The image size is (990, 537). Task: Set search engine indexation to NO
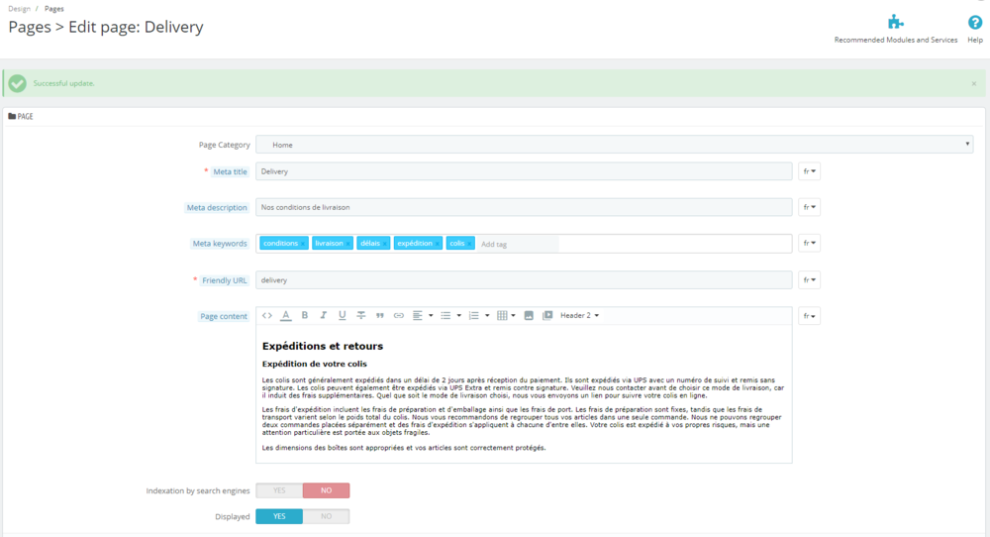(326, 490)
